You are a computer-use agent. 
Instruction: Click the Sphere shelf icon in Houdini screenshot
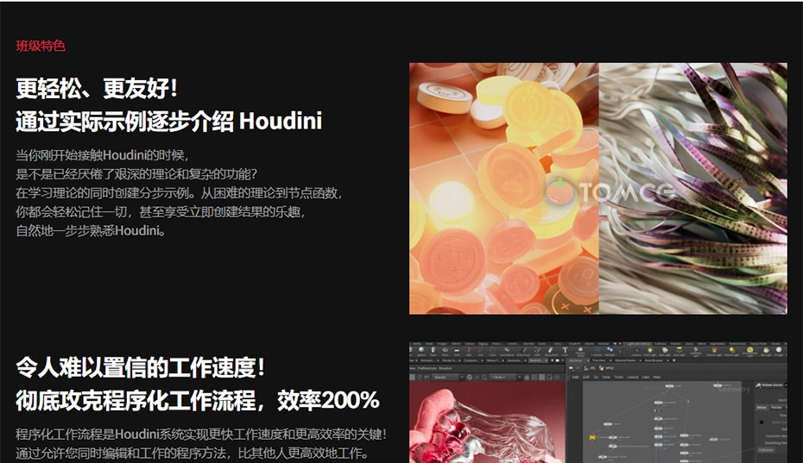tap(421, 351)
